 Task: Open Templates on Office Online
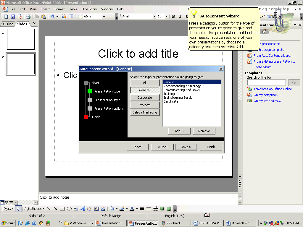[x=273, y=89]
